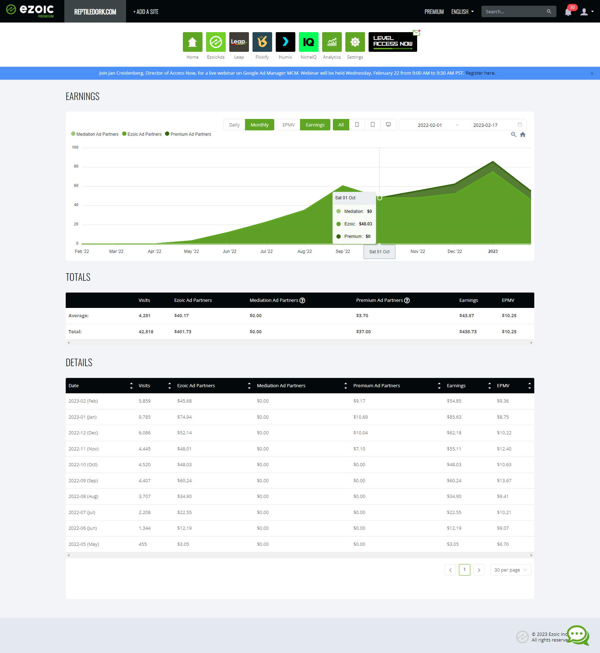600x653 pixels.
Task: Open the date range calendar icon
Action: point(520,125)
